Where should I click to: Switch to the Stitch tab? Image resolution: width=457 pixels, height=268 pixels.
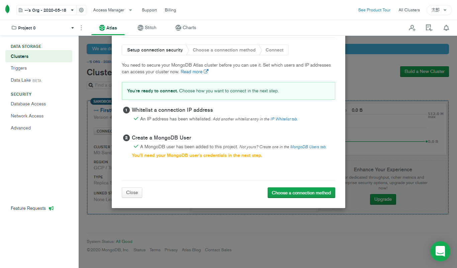coord(147,28)
